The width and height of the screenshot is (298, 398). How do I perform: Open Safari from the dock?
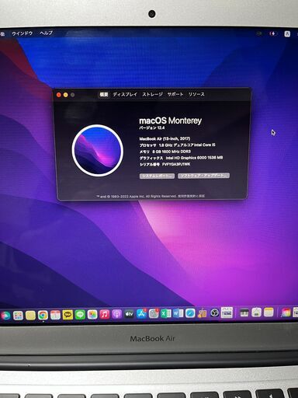coord(190,313)
